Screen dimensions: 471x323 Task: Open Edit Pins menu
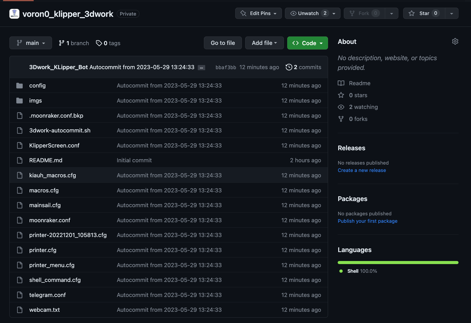[258, 13]
